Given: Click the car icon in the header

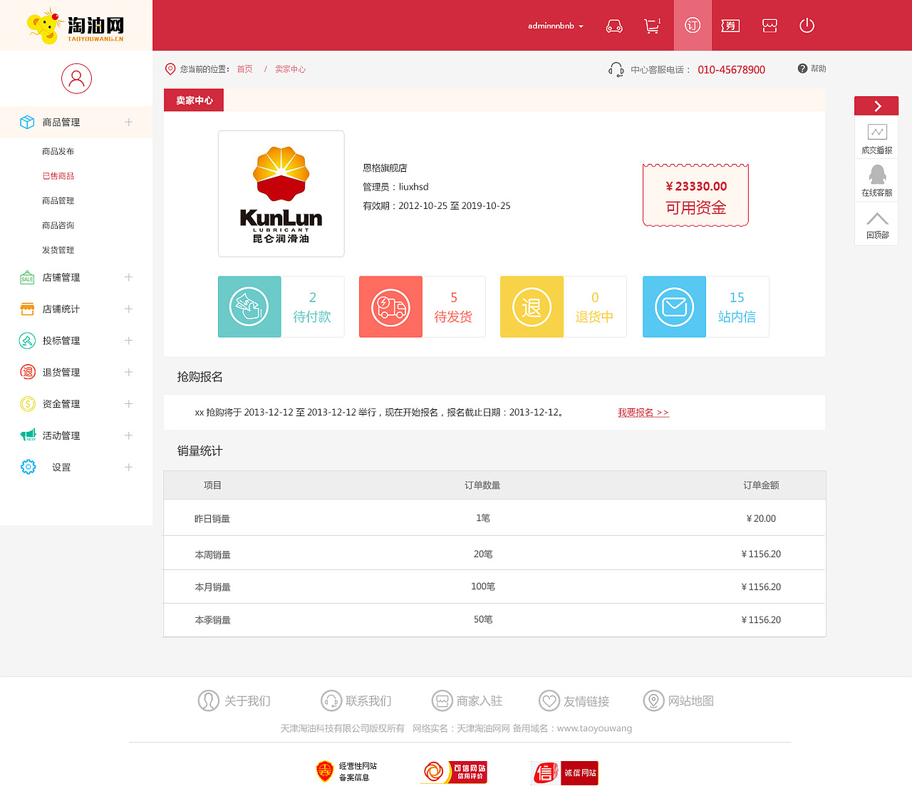Looking at the screenshot, I should 614,25.
